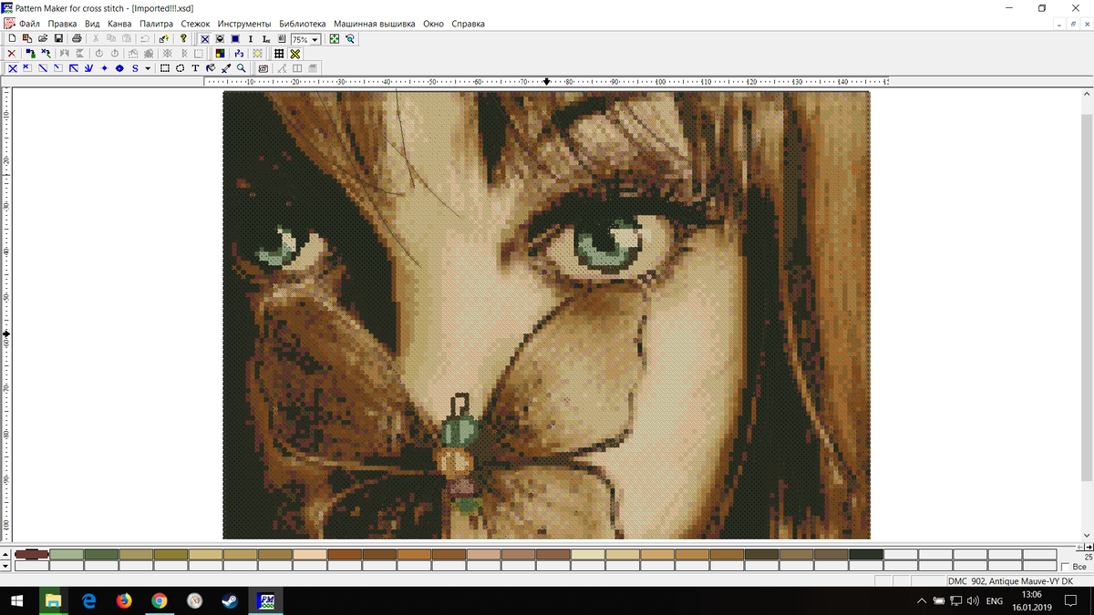Click the yellow question mark help icon
Screen dimensions: 1094x615
point(183,39)
